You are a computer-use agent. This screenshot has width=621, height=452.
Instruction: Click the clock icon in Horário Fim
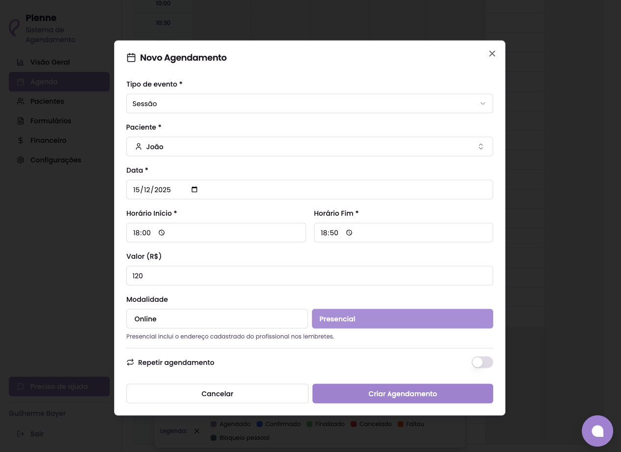(x=349, y=233)
